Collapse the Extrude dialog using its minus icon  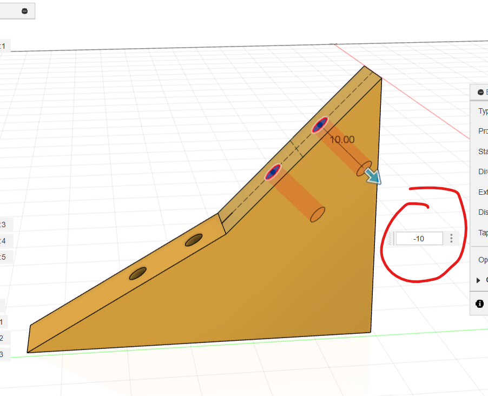click(x=480, y=93)
